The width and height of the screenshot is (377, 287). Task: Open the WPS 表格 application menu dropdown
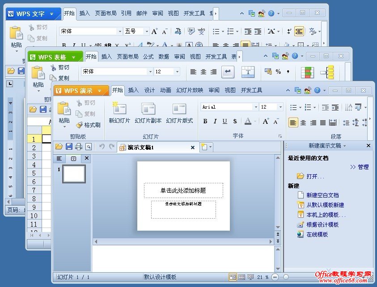click(74, 57)
